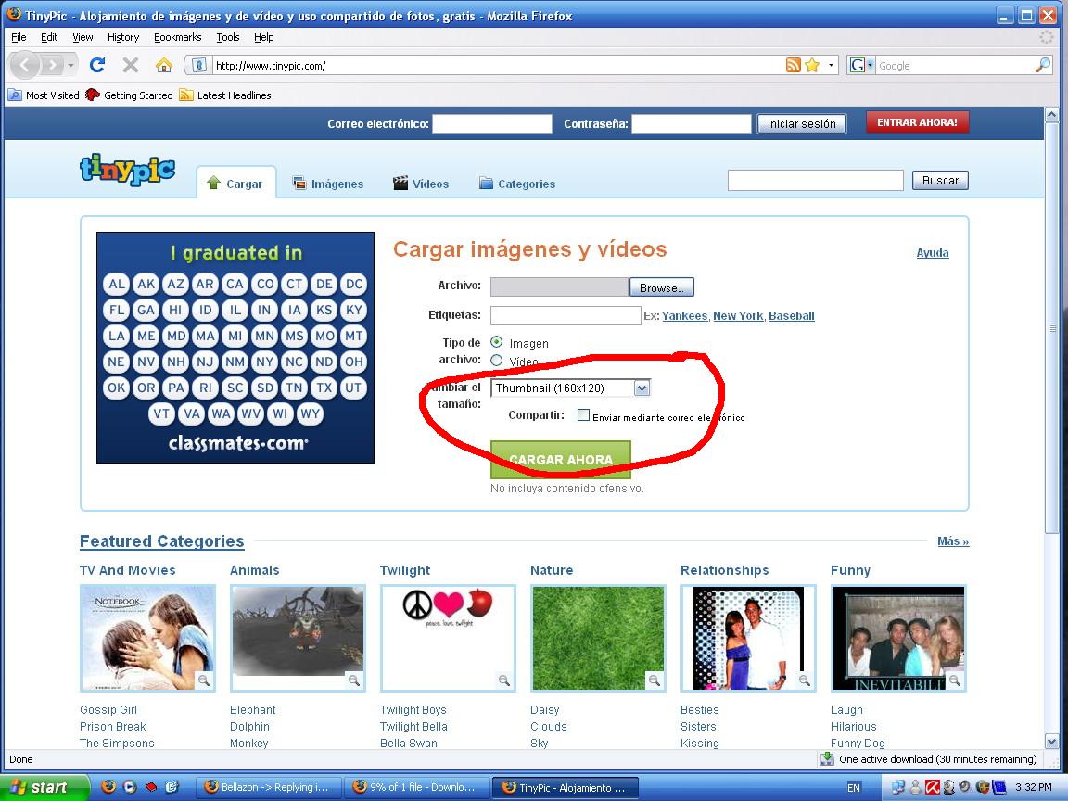Screen dimensions: 1068x801
Task: Click the page scrollbar down arrow
Action: click(x=1051, y=741)
